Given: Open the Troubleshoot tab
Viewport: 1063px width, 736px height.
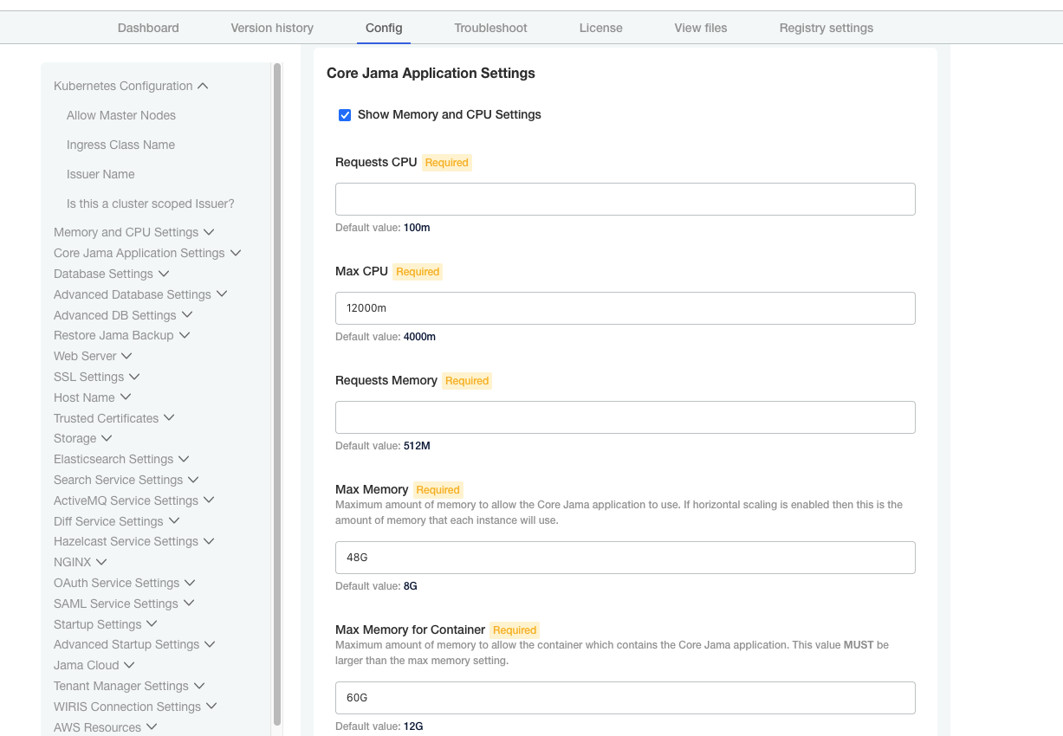Looking at the screenshot, I should [490, 28].
